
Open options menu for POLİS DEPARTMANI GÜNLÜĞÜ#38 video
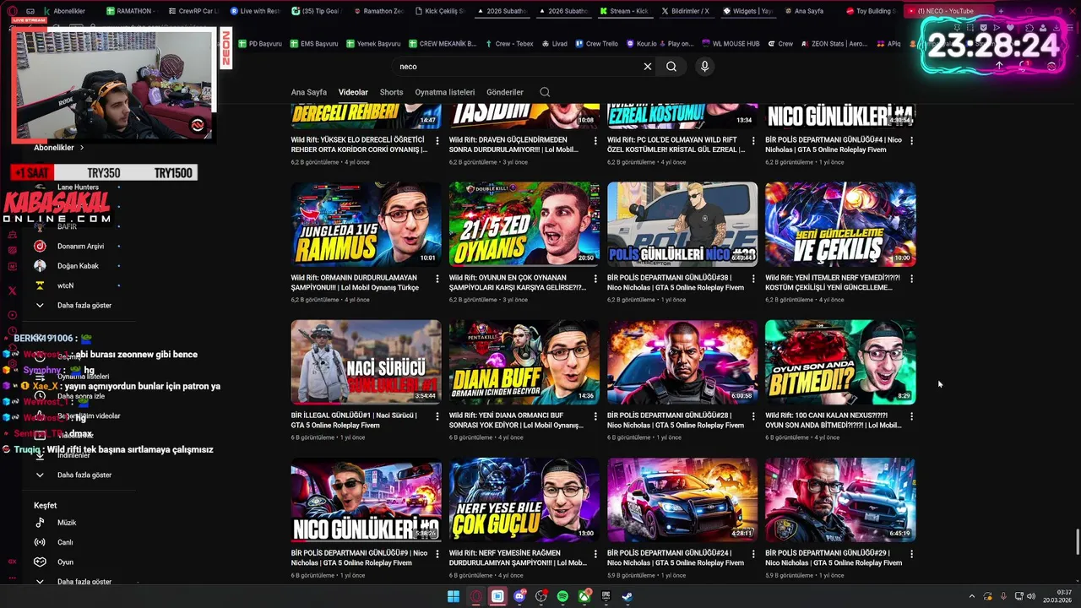(x=753, y=278)
